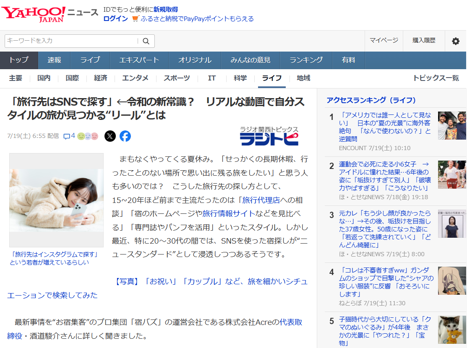Image resolution: width=467 pixels, height=348 pixels.
Task: Open the 旅行代理店 link in the article
Action: tap(261, 200)
